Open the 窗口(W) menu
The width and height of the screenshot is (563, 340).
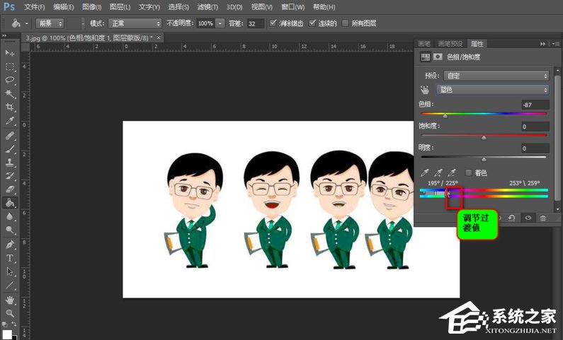293,7
